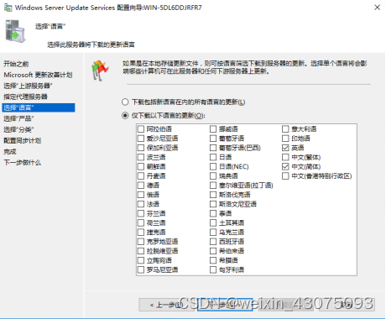386x319 pixels.
Task: Select radio '下载包括新语言在内的所有语言的更新(L)'
Action: pyautogui.click(x=125, y=102)
